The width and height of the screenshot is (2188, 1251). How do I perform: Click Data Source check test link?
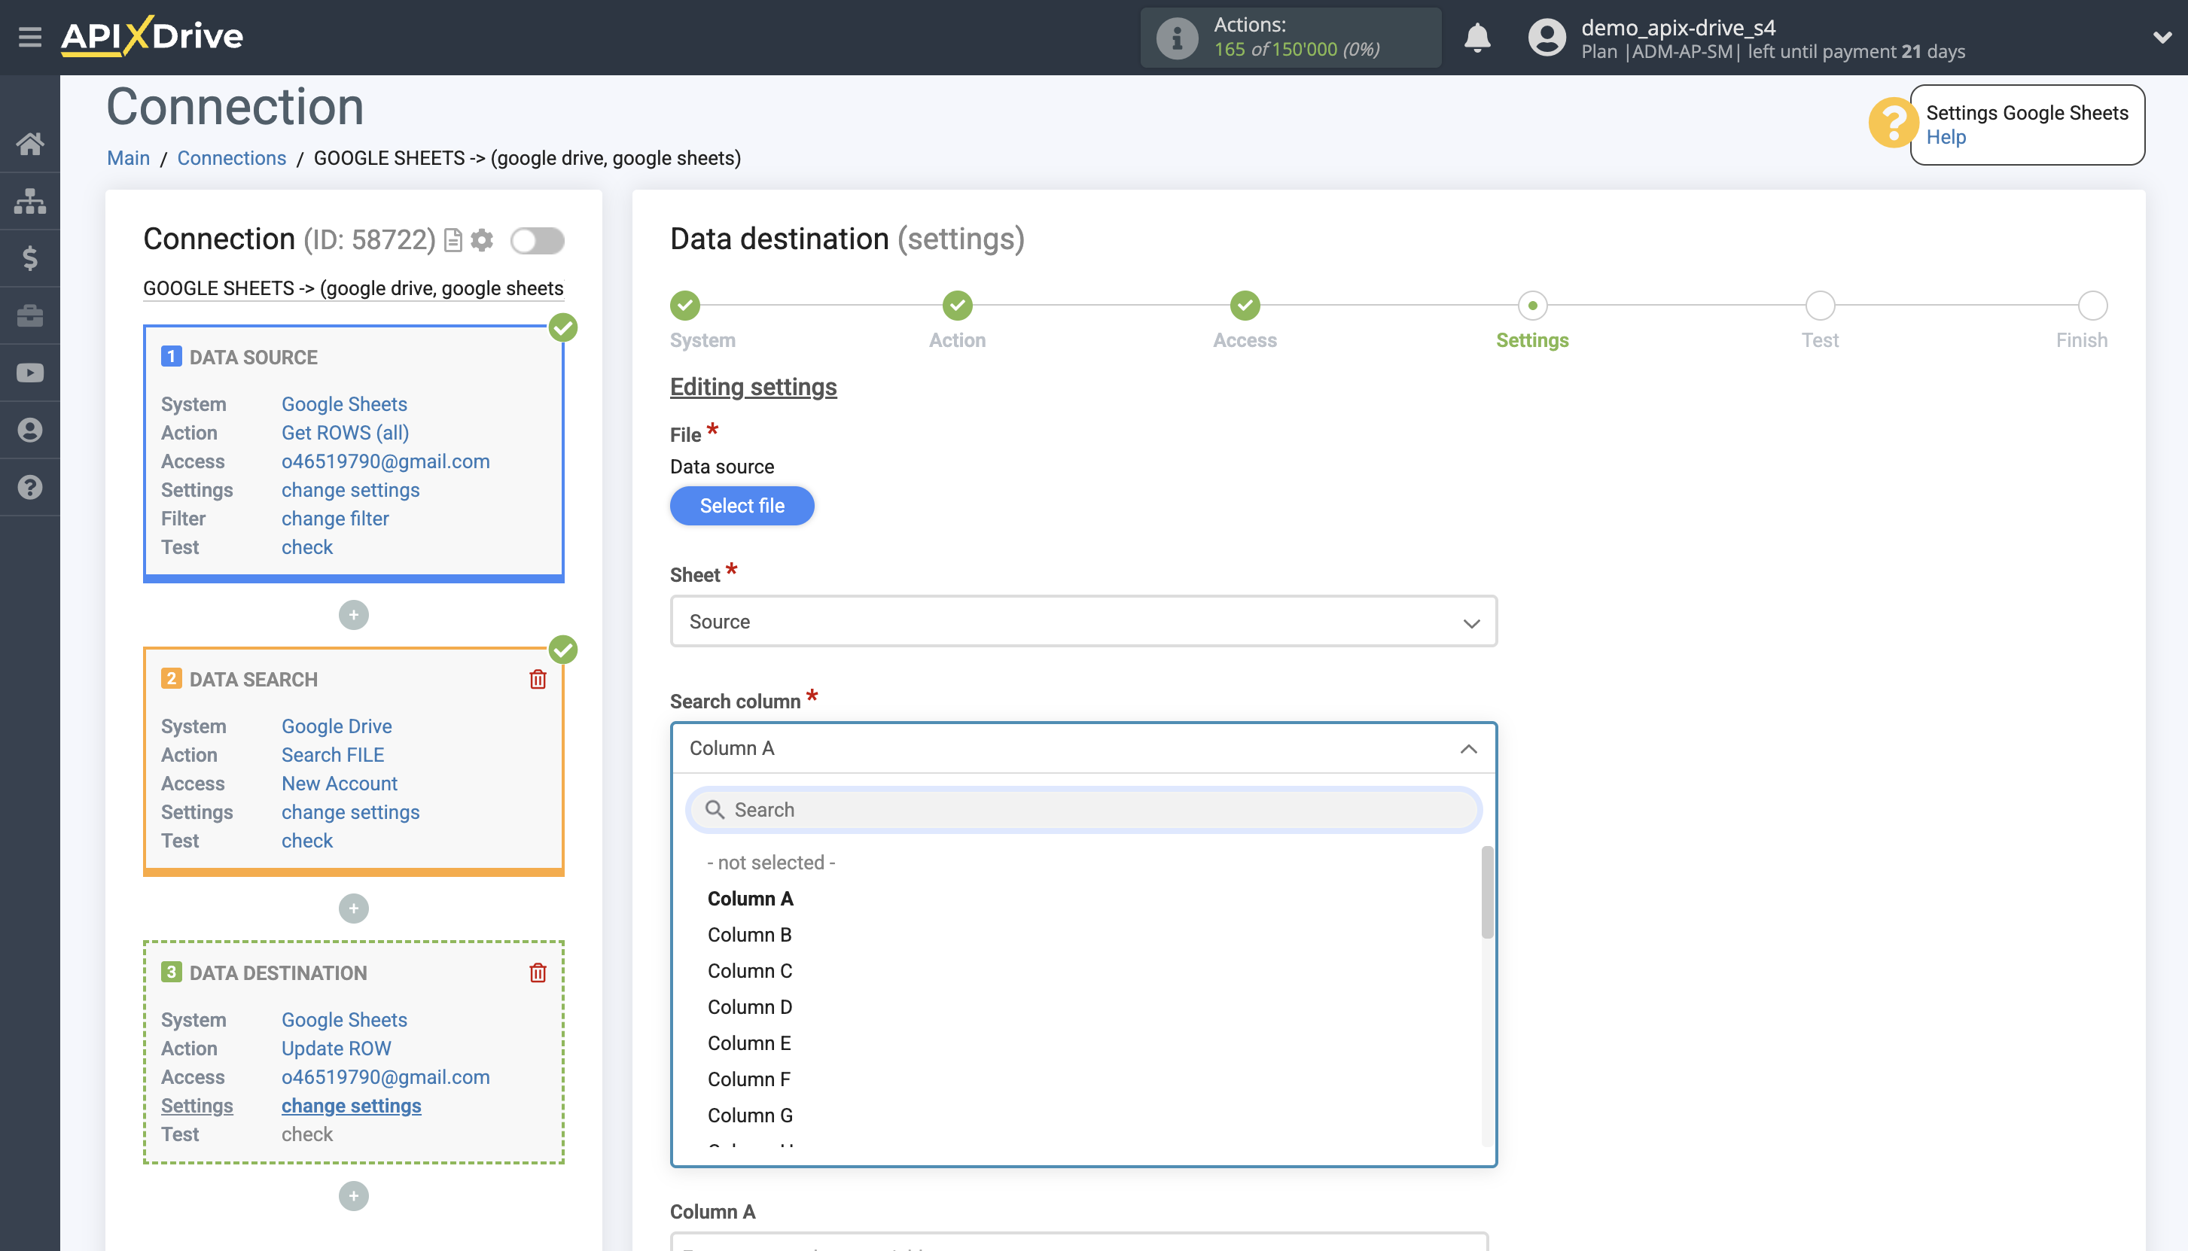(306, 547)
